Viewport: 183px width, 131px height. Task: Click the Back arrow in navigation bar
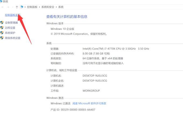[x=2, y=7]
